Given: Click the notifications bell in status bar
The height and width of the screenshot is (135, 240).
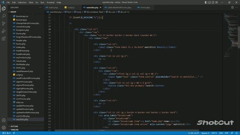Looking at the screenshot, I should coord(237,133).
